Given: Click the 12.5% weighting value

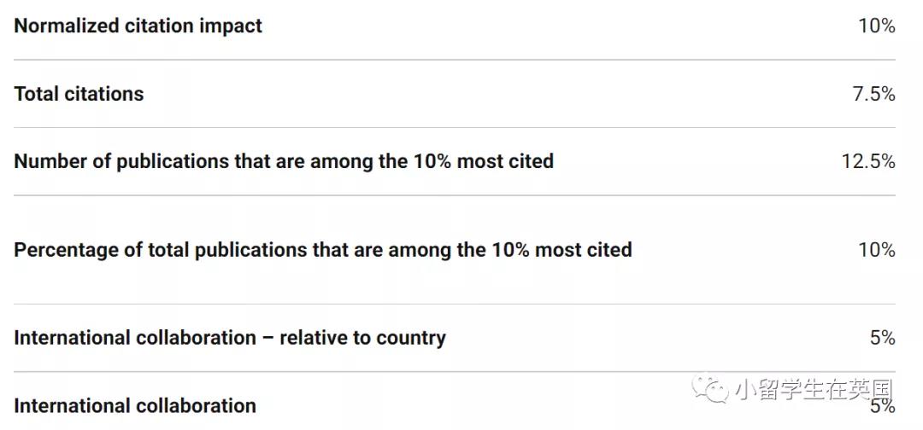Looking at the screenshot, I should 868,161.
